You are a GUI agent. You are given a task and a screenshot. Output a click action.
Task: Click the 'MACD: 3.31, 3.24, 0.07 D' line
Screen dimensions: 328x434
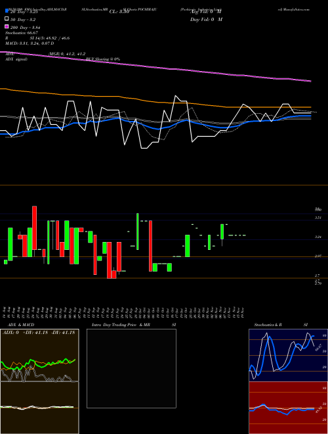30,43
